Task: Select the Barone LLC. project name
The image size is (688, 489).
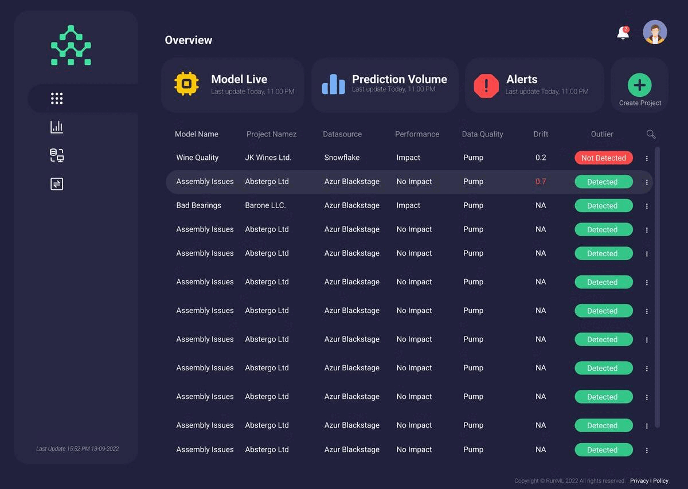Action: tap(265, 205)
